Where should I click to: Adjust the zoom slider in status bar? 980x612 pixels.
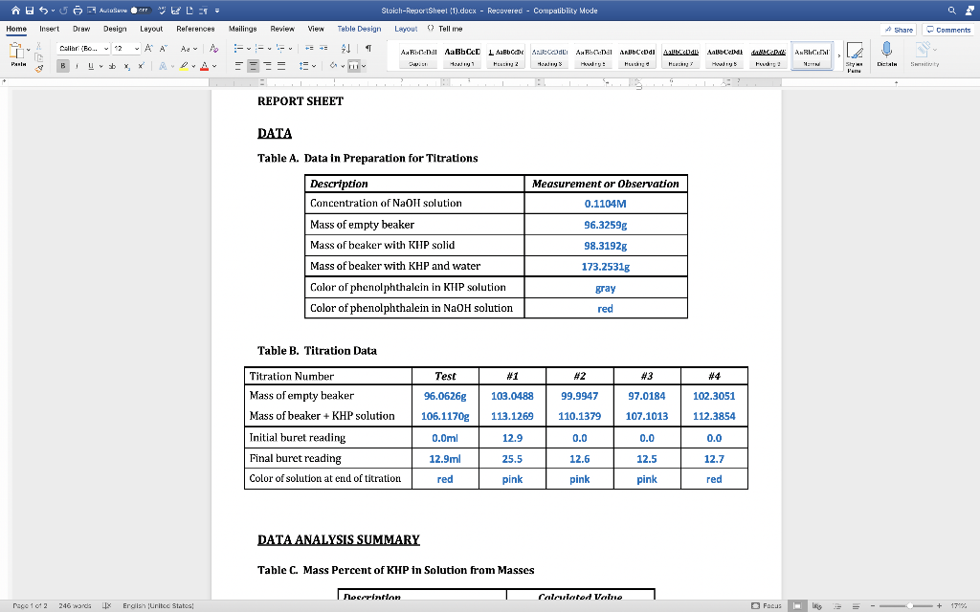point(910,605)
